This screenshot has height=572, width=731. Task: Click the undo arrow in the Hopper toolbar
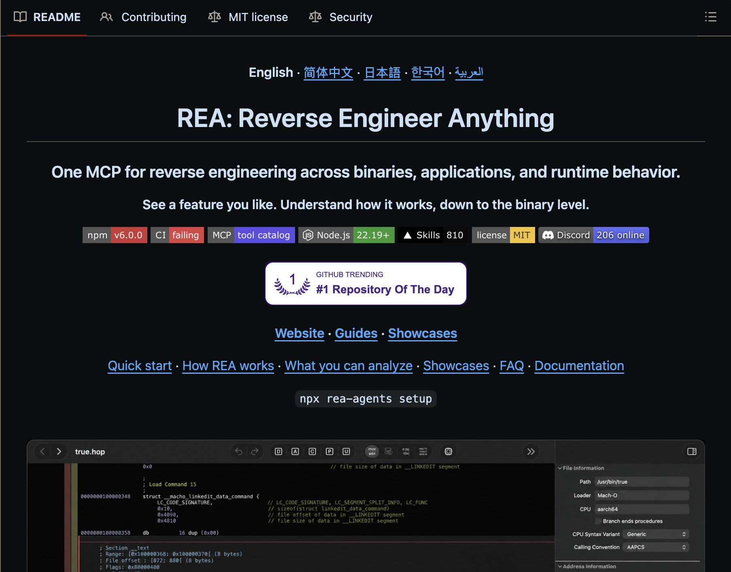239,451
